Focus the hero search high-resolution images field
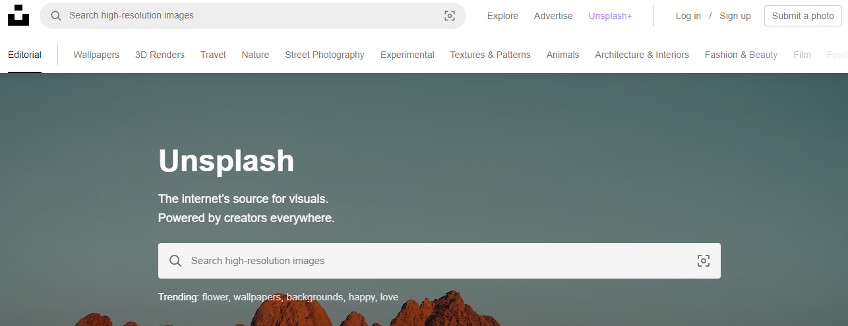 (439, 261)
